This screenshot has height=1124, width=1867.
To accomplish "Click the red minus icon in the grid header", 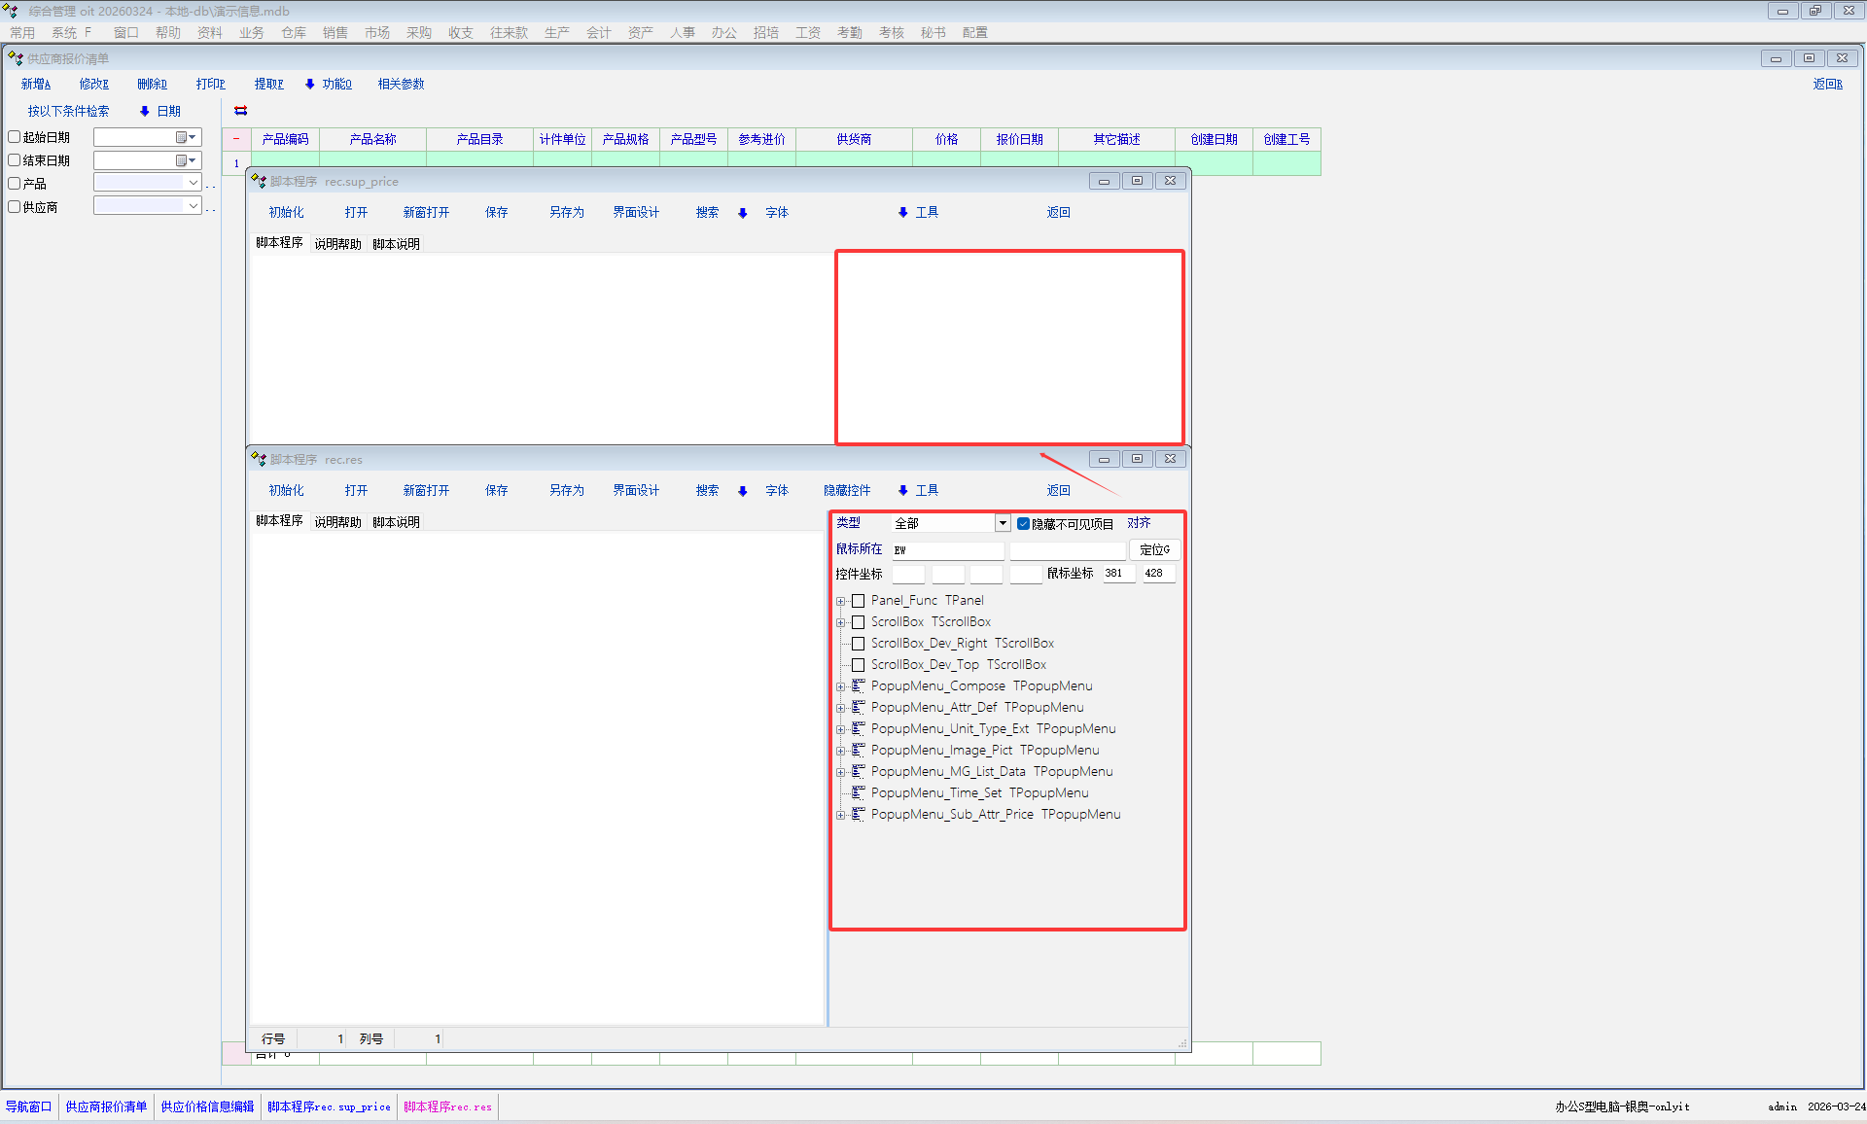I will pyautogui.click(x=236, y=139).
